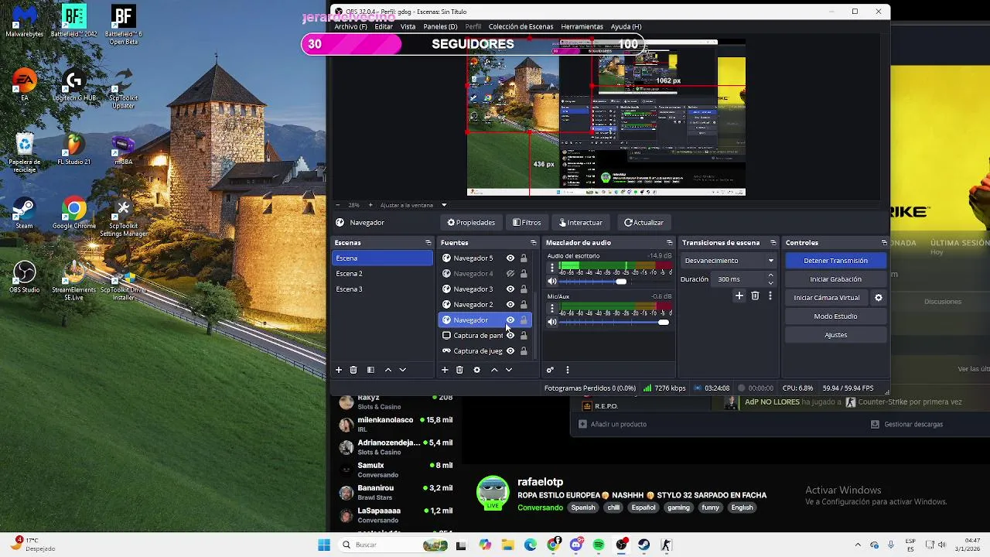990x557 pixels.
Task: Open the audio mixer footer three-dots menu
Action: pos(567,370)
